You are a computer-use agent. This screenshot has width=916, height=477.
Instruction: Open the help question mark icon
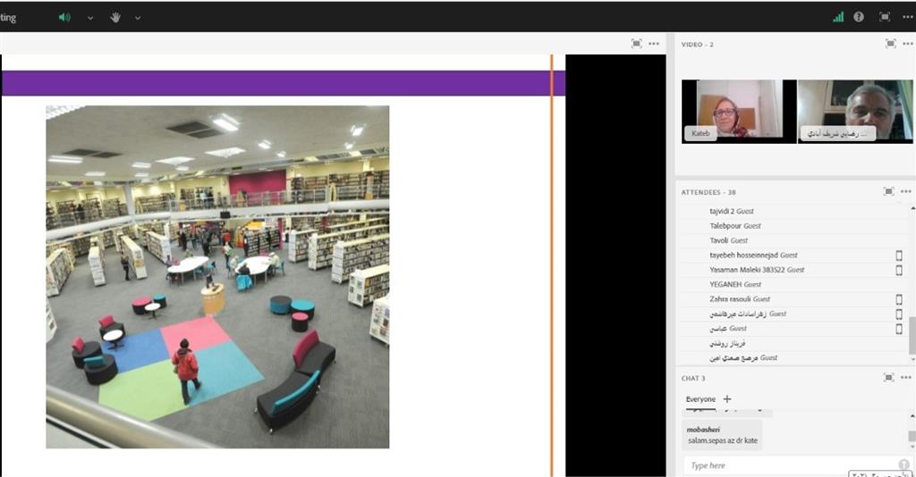[x=859, y=17]
